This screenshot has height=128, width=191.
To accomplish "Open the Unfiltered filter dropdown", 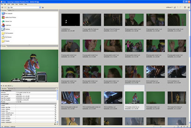I will tap(169, 7).
